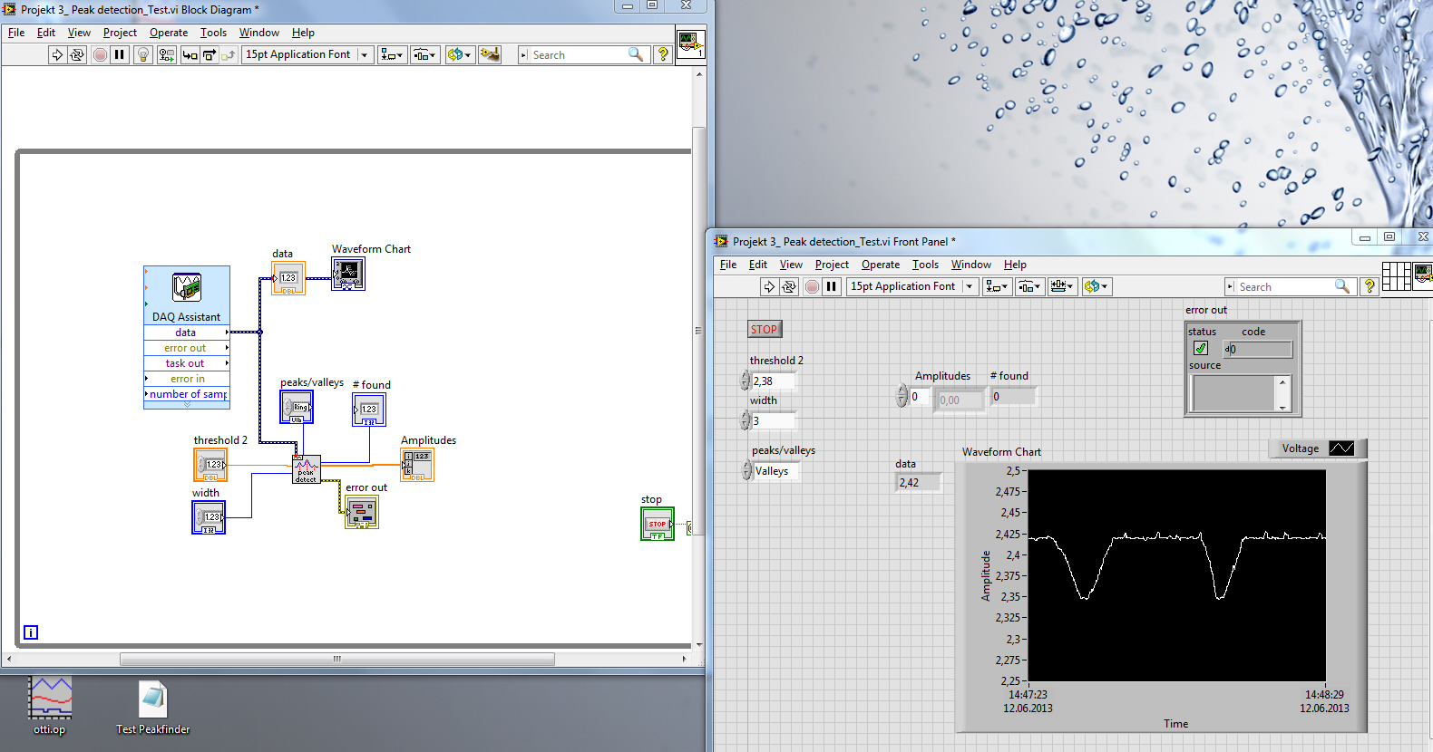The height and width of the screenshot is (752, 1433).
Task: Click threshold 2 increment/decrement stepper
Action: pyautogui.click(x=746, y=381)
